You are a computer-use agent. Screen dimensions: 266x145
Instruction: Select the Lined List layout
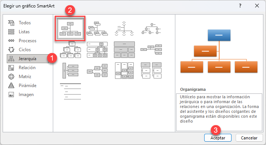[x=70, y=91]
